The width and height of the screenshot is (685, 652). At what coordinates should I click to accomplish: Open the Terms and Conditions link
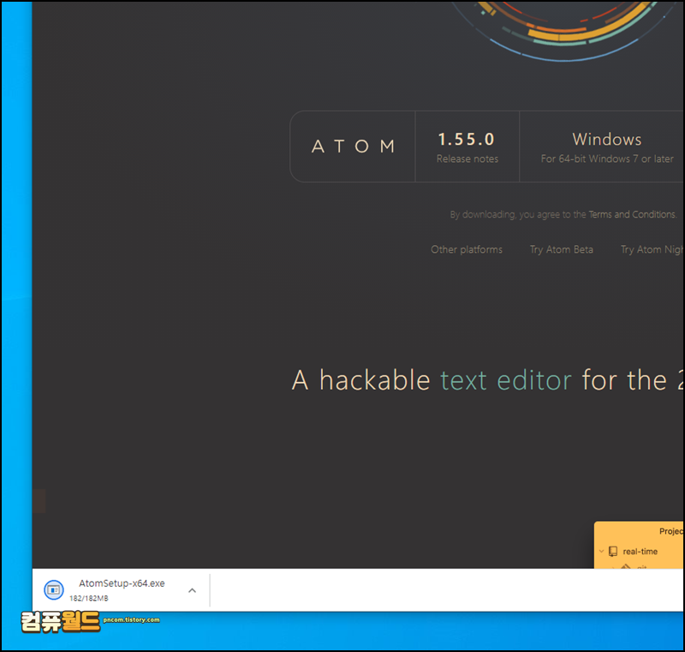point(632,214)
